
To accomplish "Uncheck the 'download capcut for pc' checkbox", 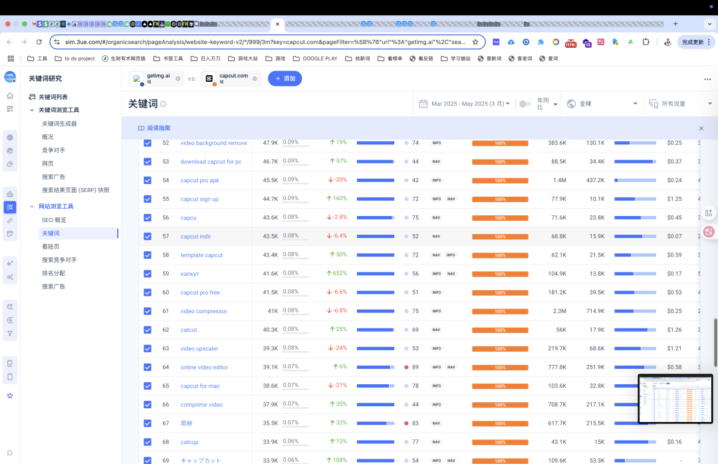I will pos(148,162).
